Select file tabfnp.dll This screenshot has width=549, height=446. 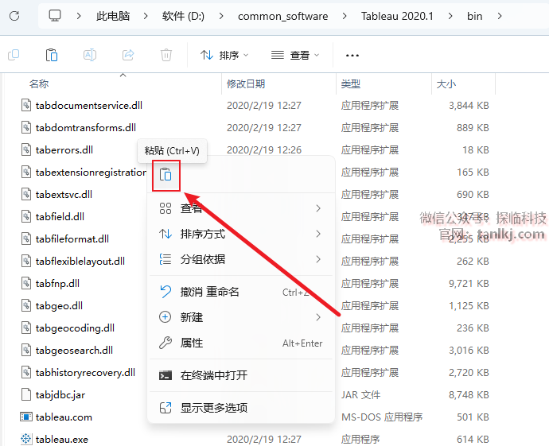[57, 283]
